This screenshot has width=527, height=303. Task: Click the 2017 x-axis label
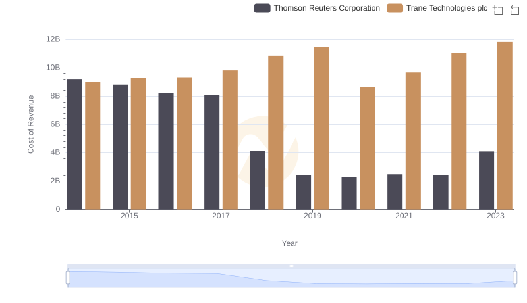[221, 216]
